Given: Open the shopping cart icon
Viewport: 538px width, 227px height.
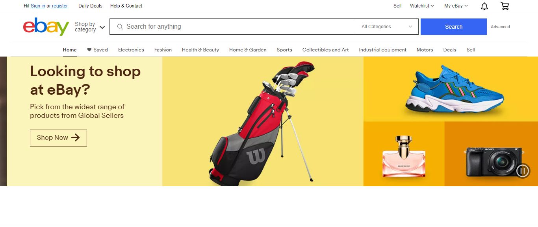Looking at the screenshot, I should 505,6.
